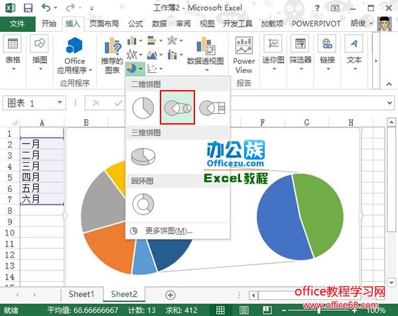Click horizontal scrollbar left arrow

253,295
